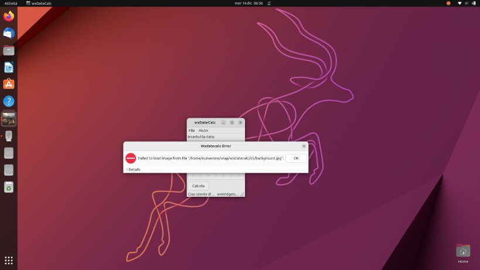Viewport: 480px width, 270px height.
Task: Open the volume indicator in top bar
Action: [x=467, y=4]
